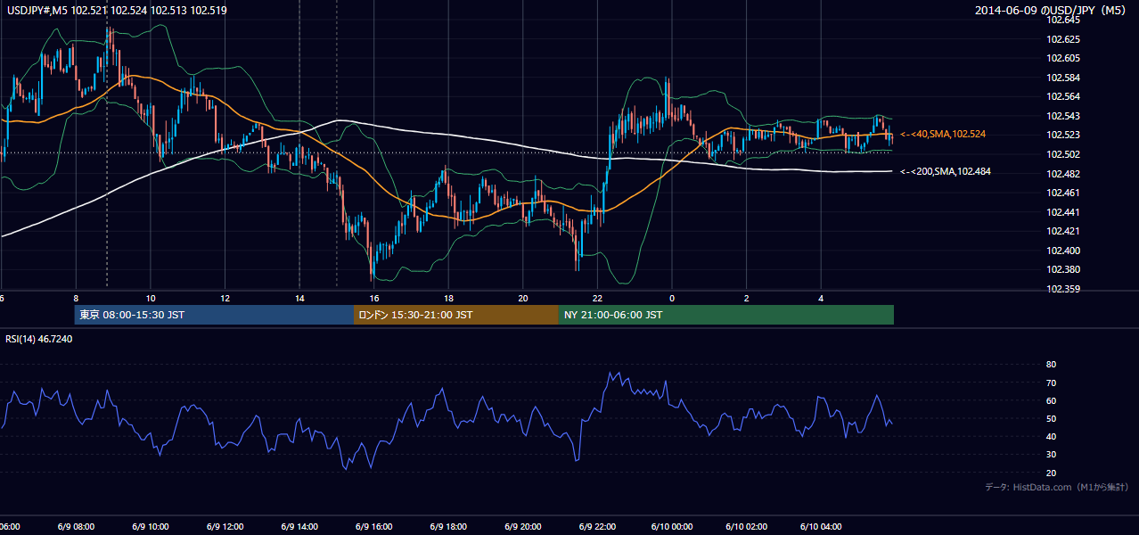
Task: Click the 6/9 08:00 time label
Action: point(75,527)
